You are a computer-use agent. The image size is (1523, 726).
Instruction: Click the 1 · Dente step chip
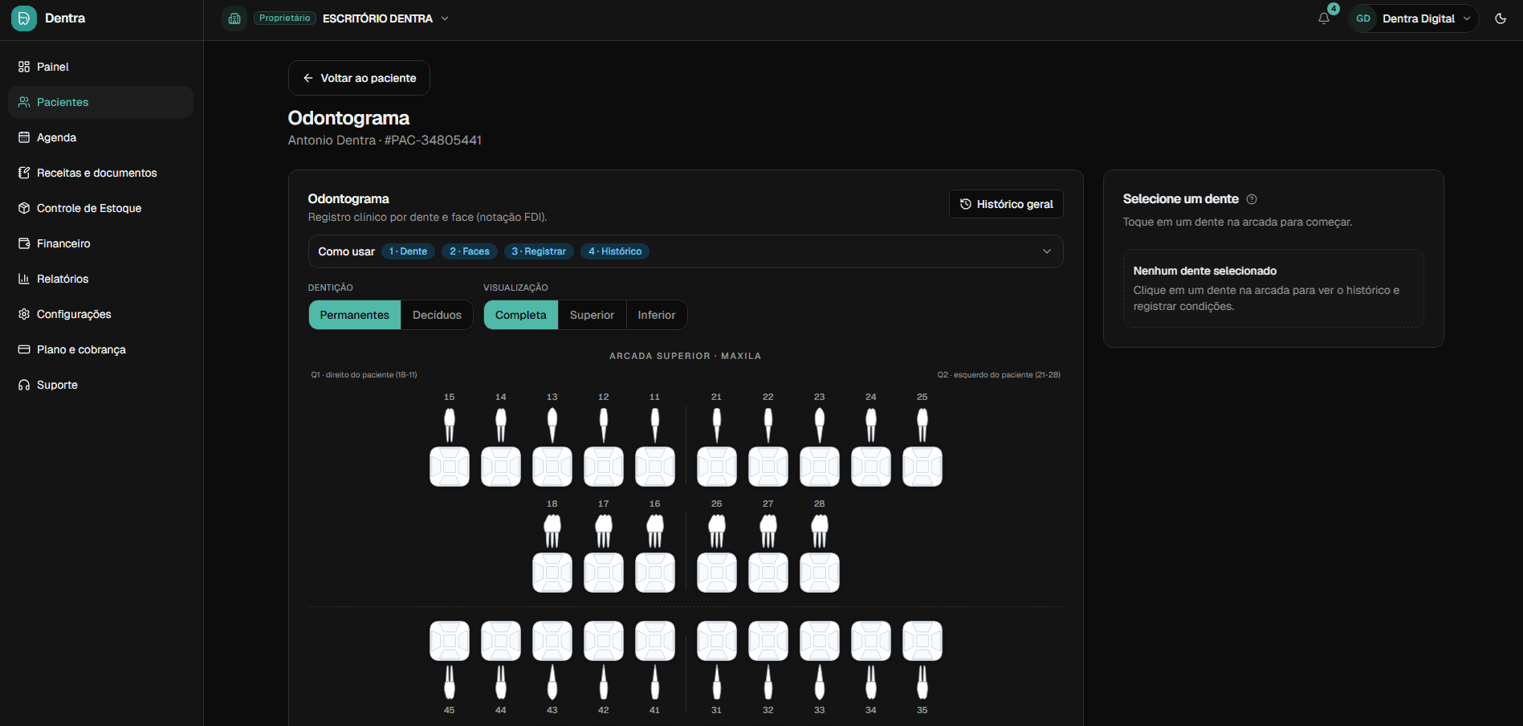[408, 251]
